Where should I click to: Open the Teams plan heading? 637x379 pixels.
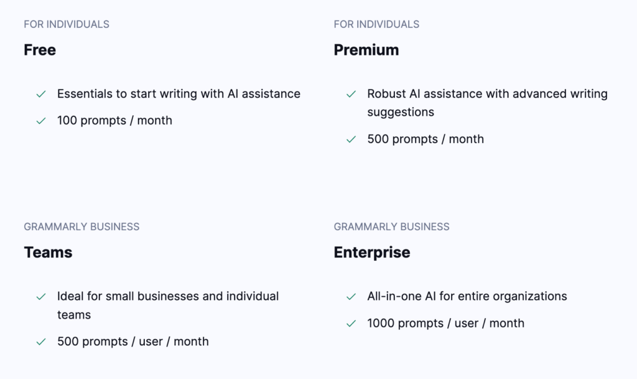48,252
